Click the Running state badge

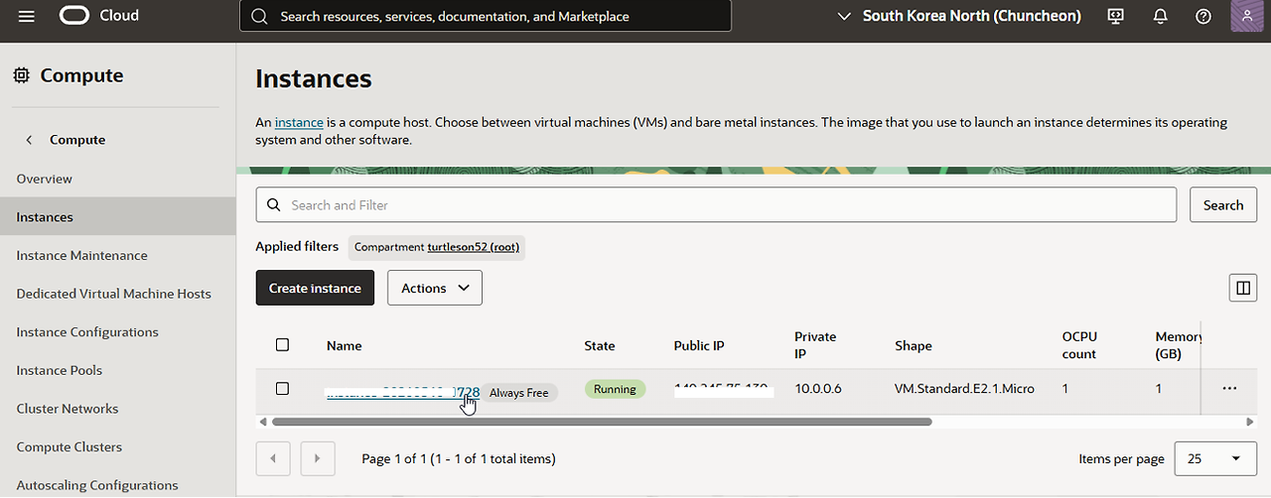click(615, 389)
